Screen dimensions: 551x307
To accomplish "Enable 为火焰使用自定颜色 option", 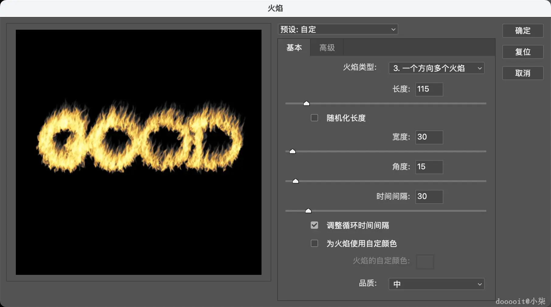I will click(314, 243).
